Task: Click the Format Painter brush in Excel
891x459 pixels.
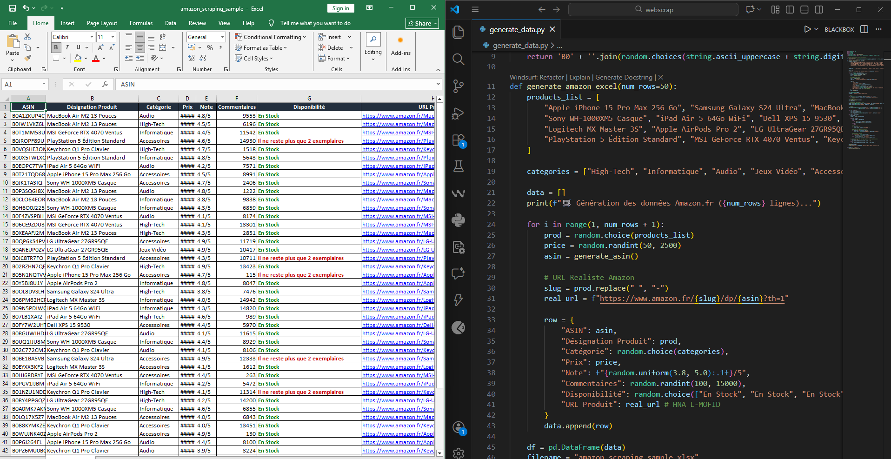Action: (x=28, y=58)
